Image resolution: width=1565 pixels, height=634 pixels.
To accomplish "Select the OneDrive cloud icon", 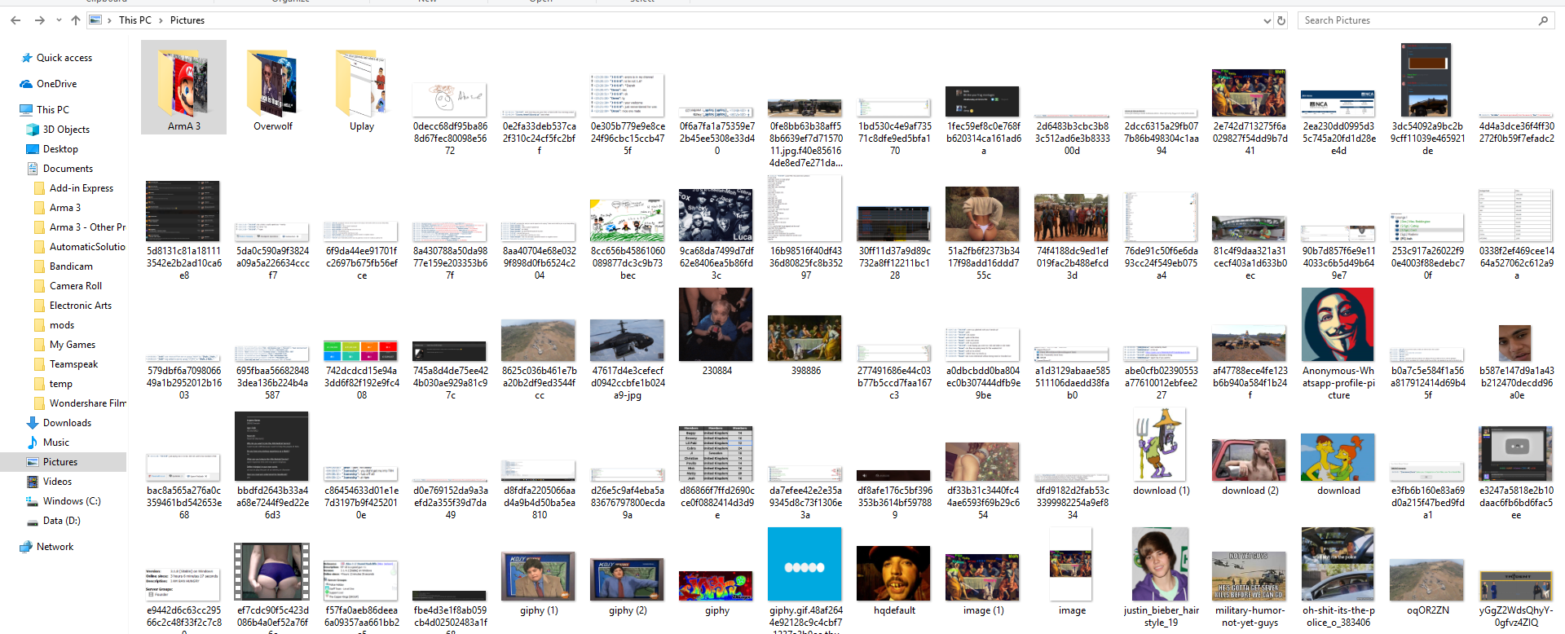I will [x=26, y=84].
